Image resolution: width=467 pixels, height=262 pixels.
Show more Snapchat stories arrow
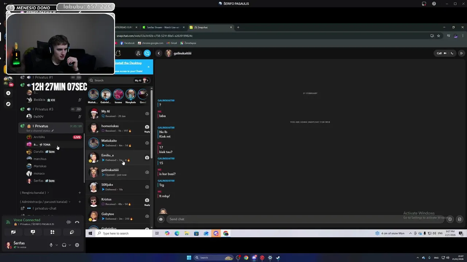[x=147, y=94]
